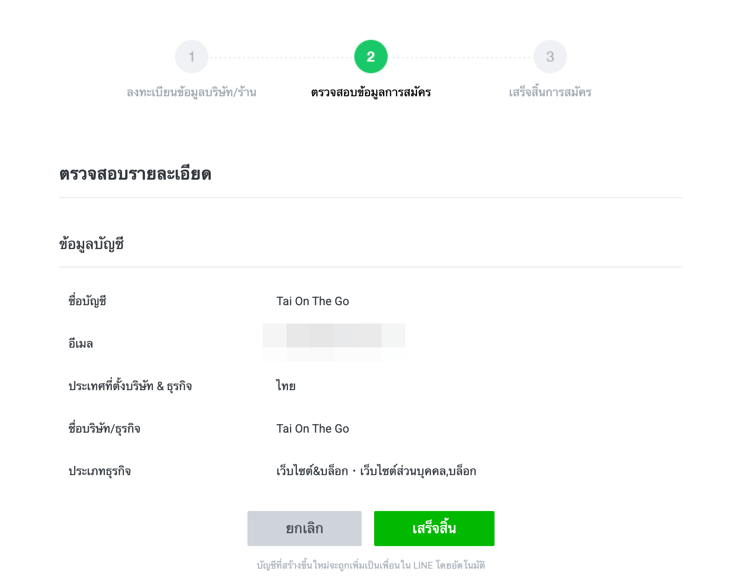Click the blurred email value field
Image resolution: width=742 pixels, height=587 pixels.
click(334, 342)
